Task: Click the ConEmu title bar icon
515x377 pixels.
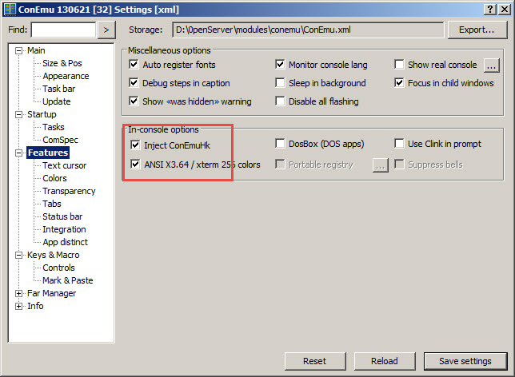Action: (x=9, y=9)
